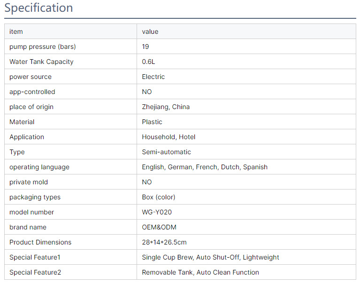
Task: Click the operating language list of languages
Action: click(205, 167)
